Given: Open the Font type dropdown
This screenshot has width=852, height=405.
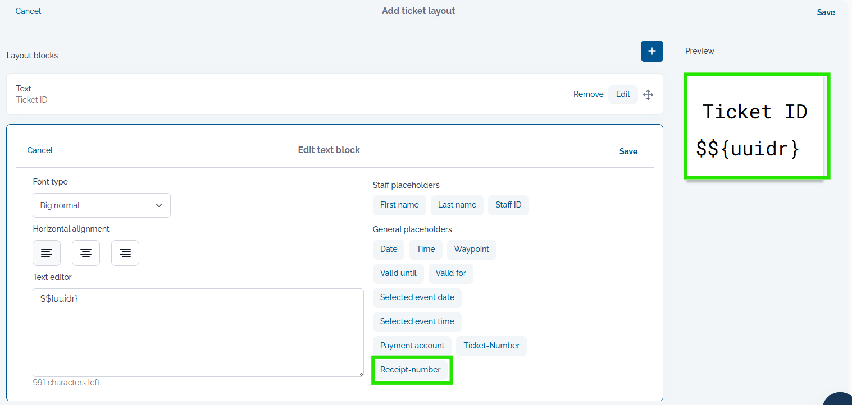Looking at the screenshot, I should (102, 205).
